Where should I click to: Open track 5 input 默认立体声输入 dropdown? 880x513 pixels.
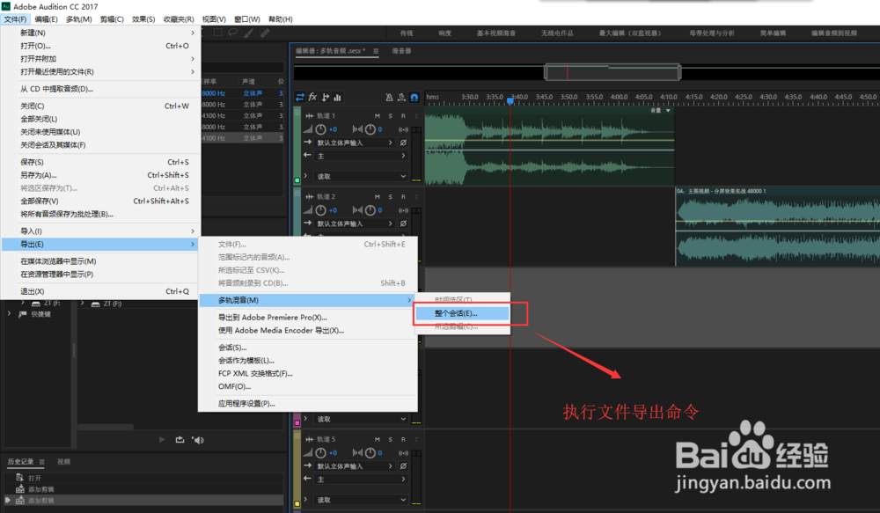pyautogui.click(x=355, y=465)
